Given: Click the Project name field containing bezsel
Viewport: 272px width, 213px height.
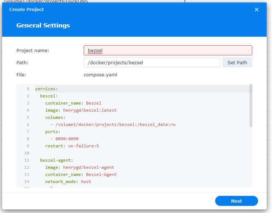Looking at the screenshot, I should [168, 50].
